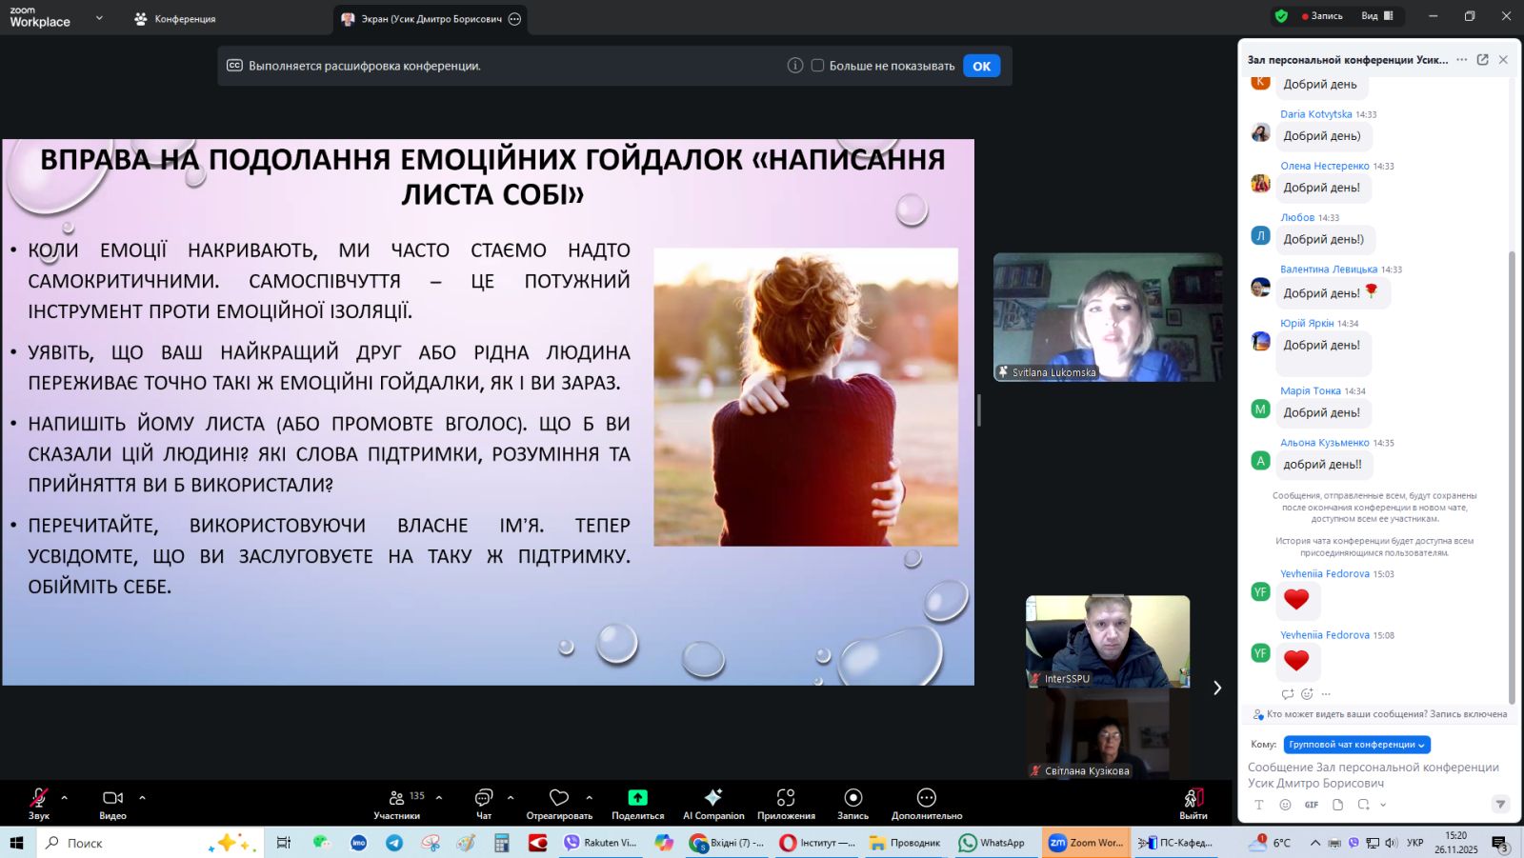Switch to the Конференция tab
1524x858 pixels.
tap(175, 19)
